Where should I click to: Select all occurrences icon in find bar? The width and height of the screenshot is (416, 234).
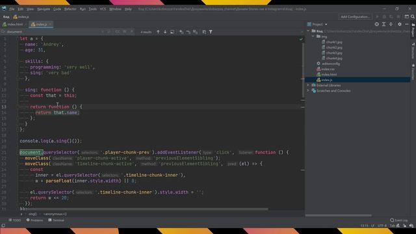pos(195,32)
